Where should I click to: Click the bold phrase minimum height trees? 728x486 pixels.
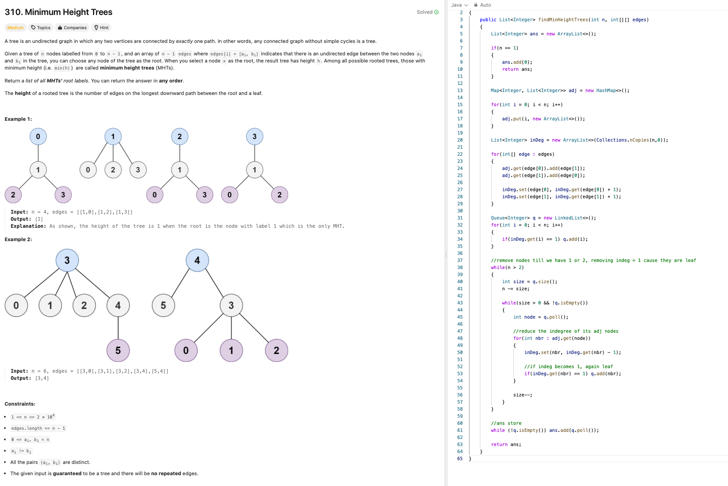pos(127,68)
